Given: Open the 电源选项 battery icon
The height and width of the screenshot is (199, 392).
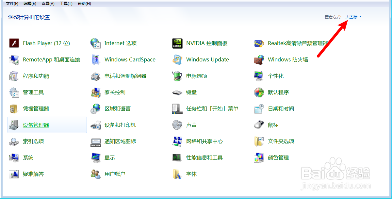Looking at the screenshot, I should 177,76.
